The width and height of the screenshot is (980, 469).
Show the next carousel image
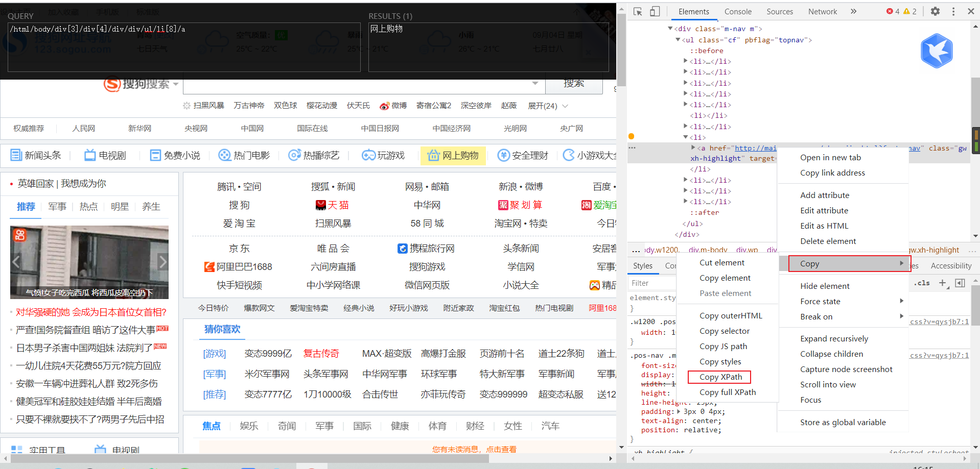tap(162, 262)
